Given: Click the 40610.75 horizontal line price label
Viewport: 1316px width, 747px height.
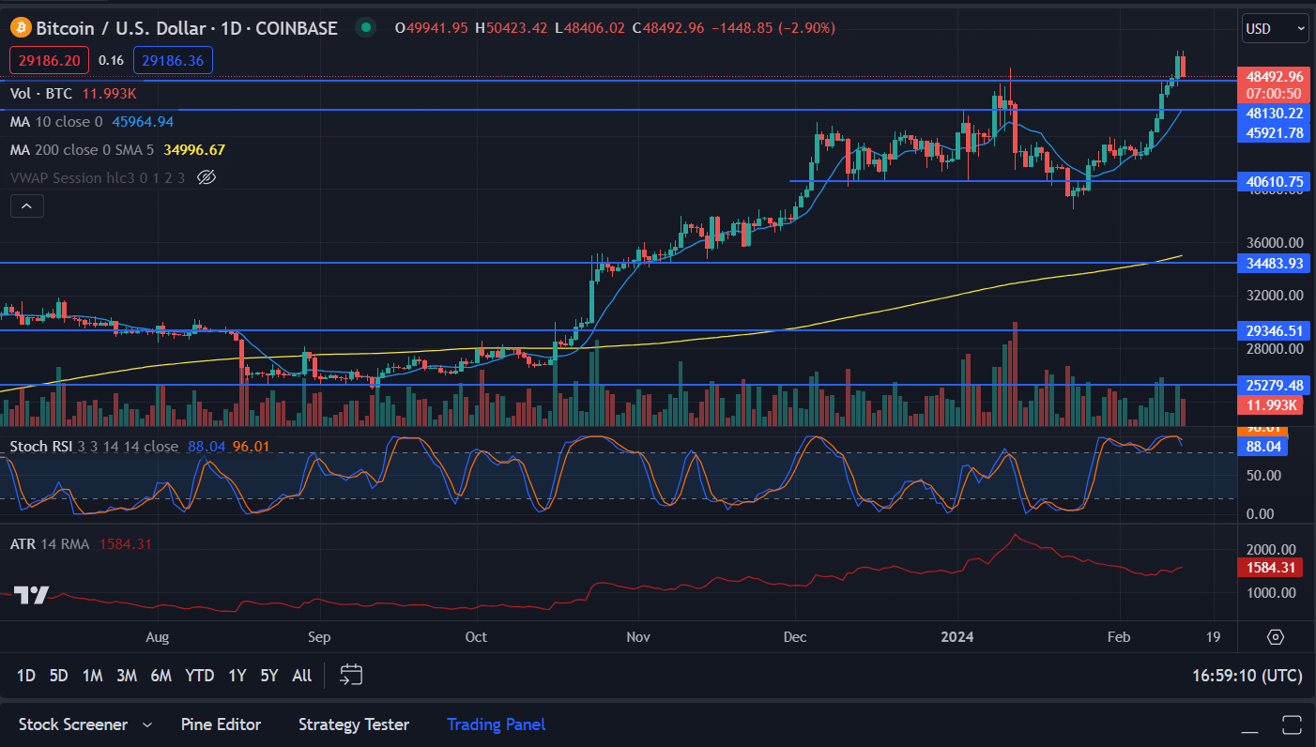Looking at the screenshot, I should (x=1275, y=181).
